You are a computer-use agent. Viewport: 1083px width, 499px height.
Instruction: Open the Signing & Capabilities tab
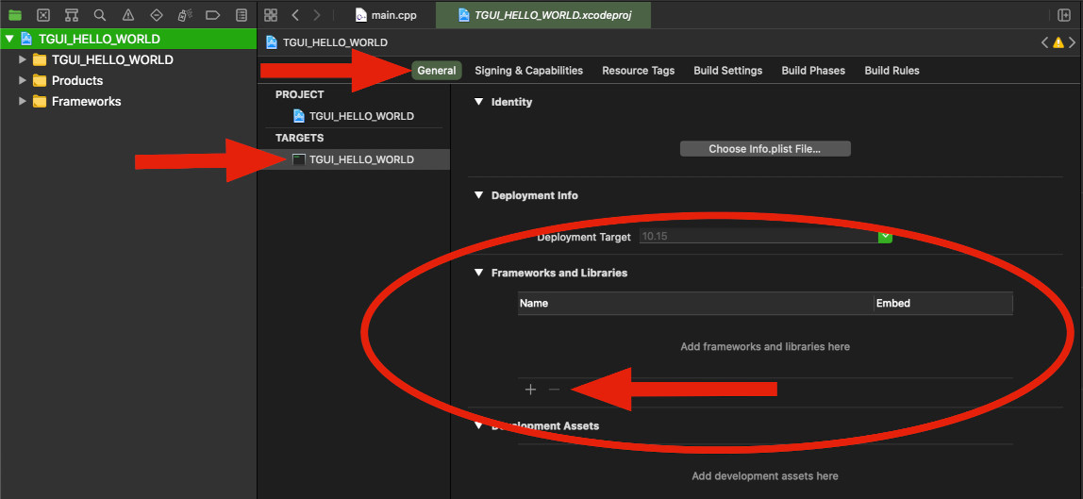(528, 71)
